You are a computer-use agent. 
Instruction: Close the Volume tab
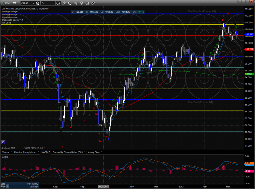coord(11,151)
